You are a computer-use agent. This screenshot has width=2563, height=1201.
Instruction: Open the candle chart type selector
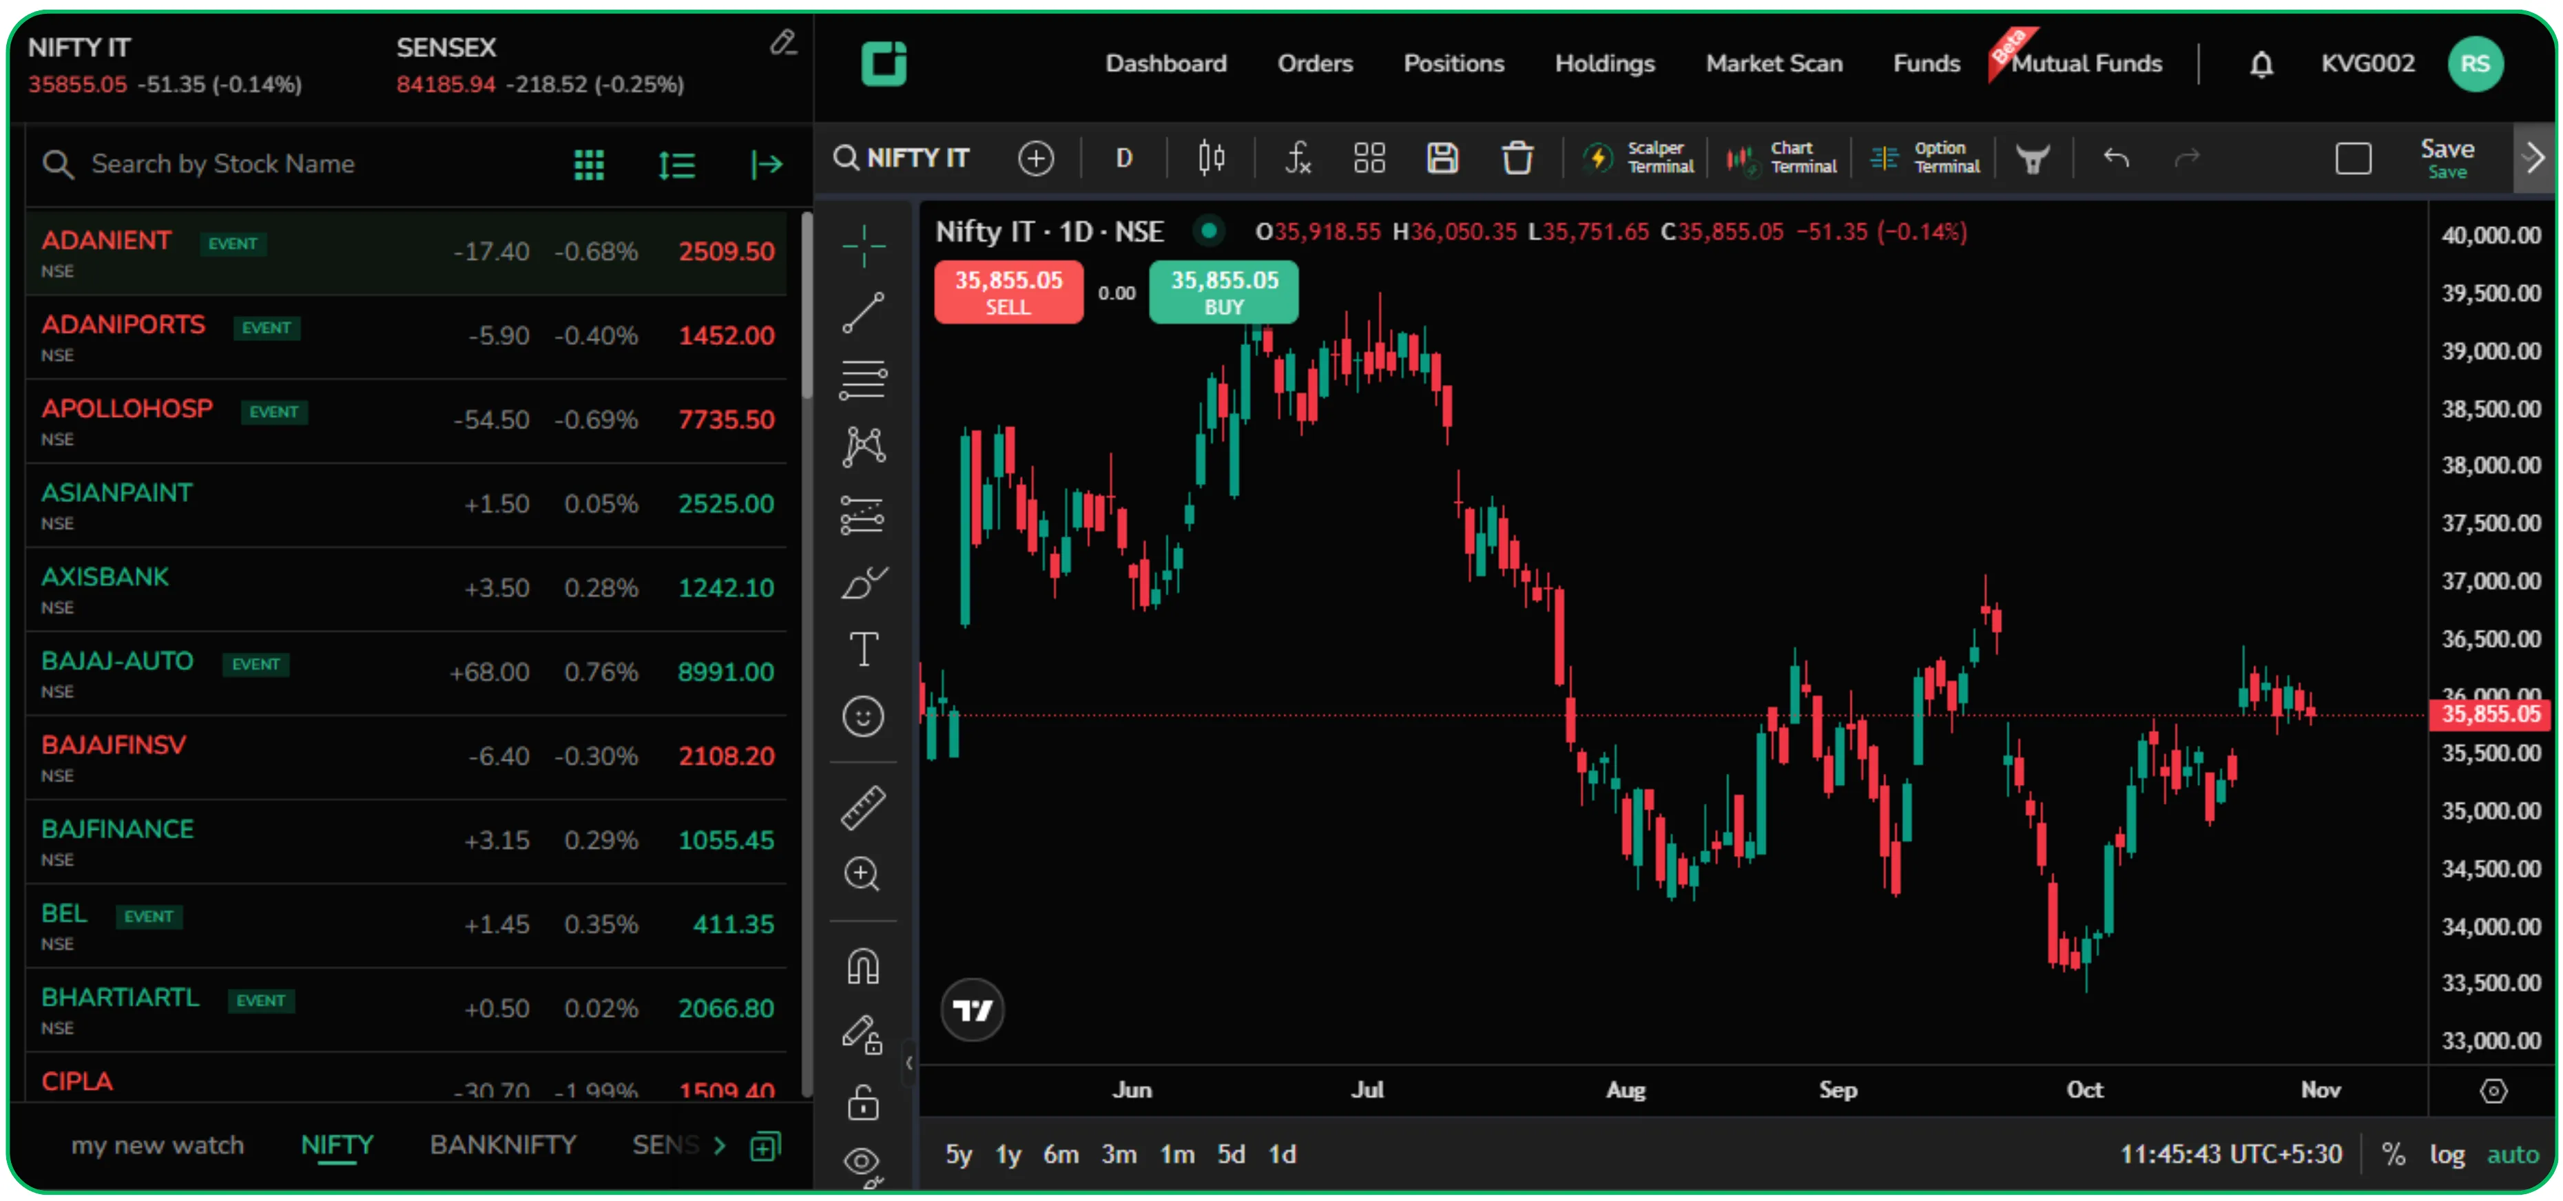pos(1211,157)
